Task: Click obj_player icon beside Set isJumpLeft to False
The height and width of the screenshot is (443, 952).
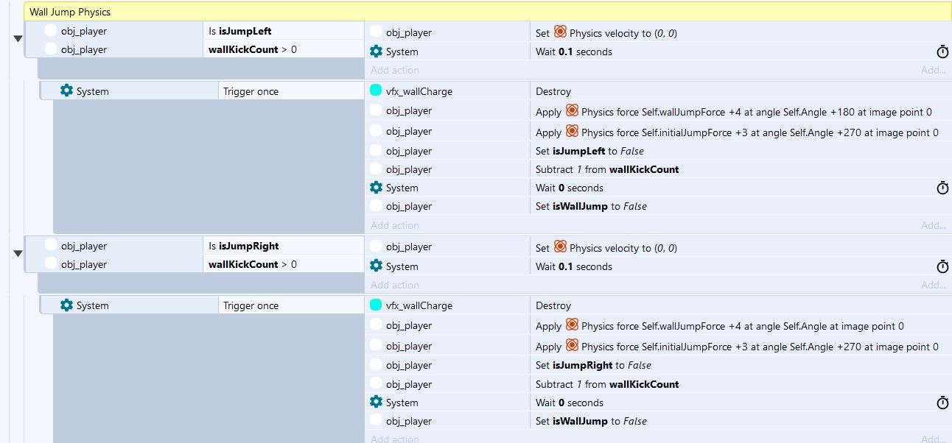Action: tap(376, 151)
